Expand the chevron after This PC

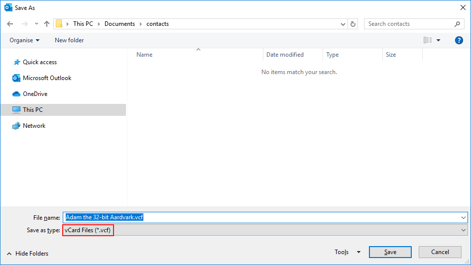coord(99,24)
